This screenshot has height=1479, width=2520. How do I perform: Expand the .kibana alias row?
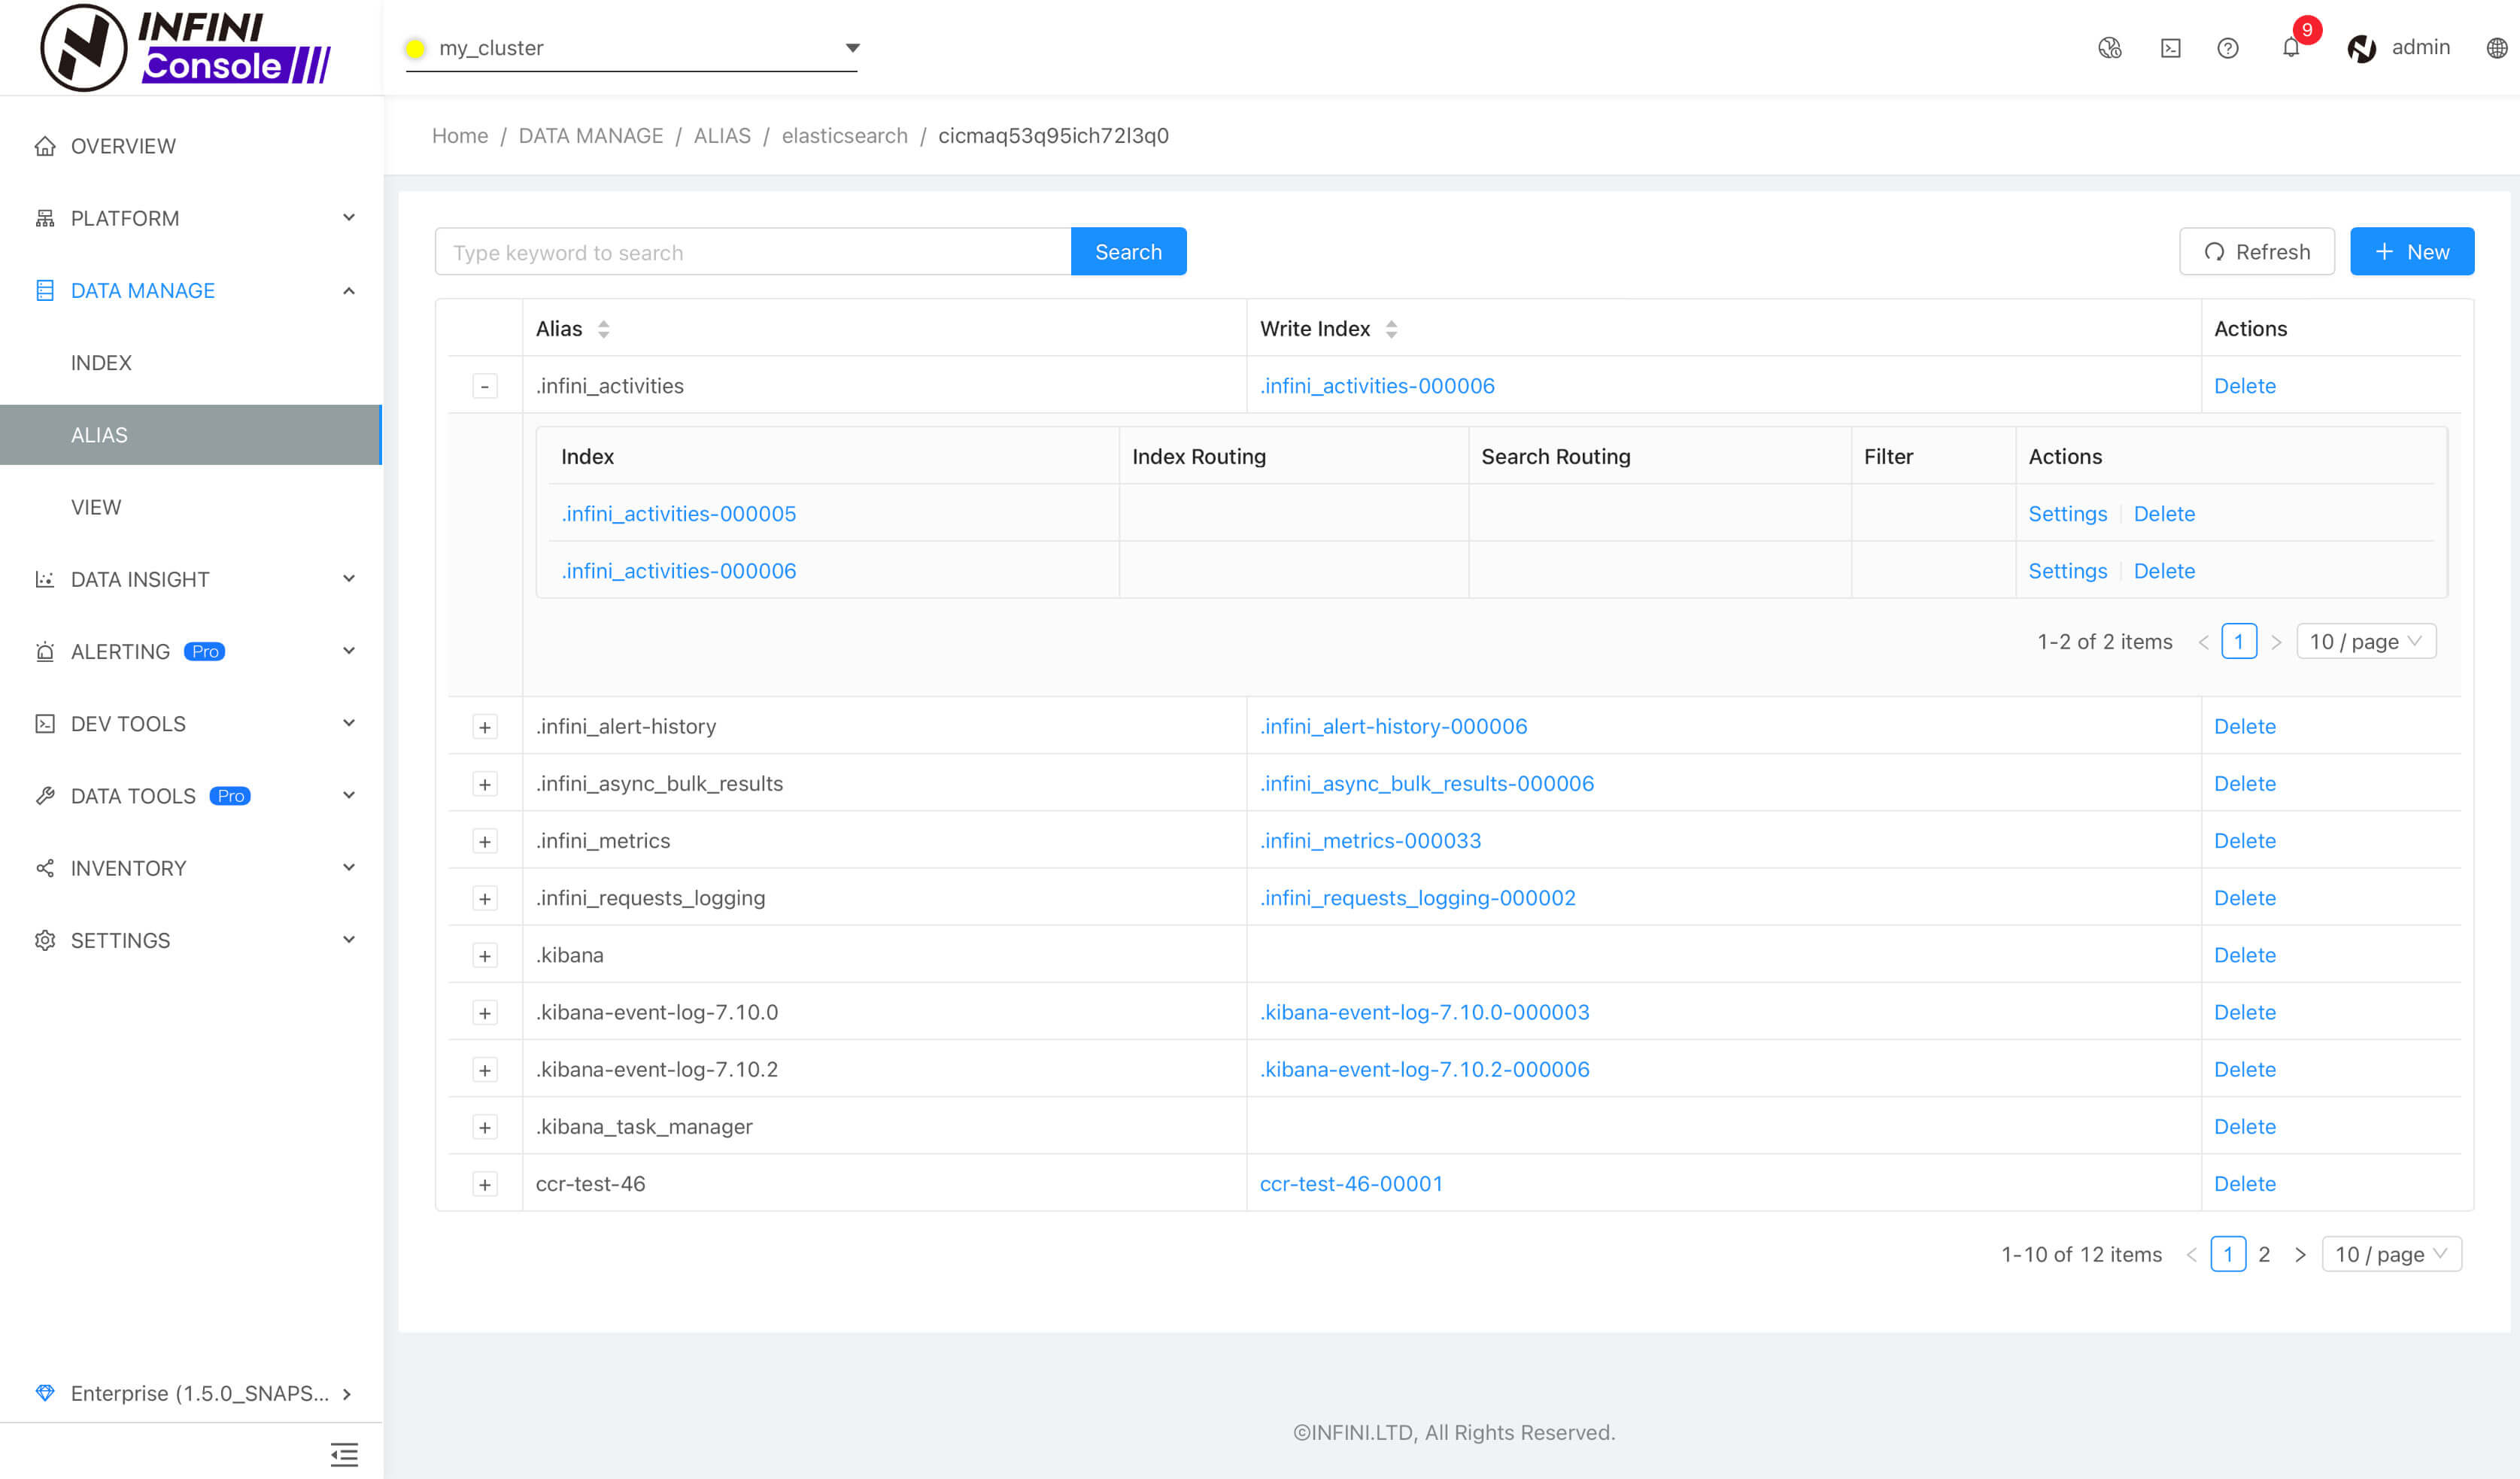(x=485, y=955)
